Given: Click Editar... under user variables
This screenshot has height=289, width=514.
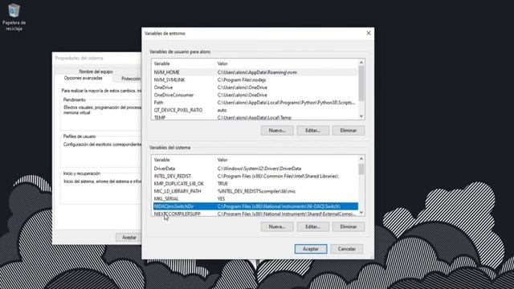Looking at the screenshot, I should [312, 130].
